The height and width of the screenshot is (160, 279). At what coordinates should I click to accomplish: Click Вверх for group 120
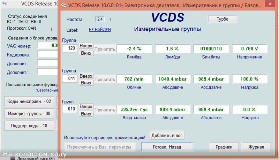pos(86,46)
